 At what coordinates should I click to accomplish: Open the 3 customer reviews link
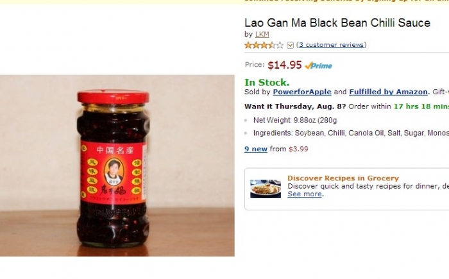332,45
